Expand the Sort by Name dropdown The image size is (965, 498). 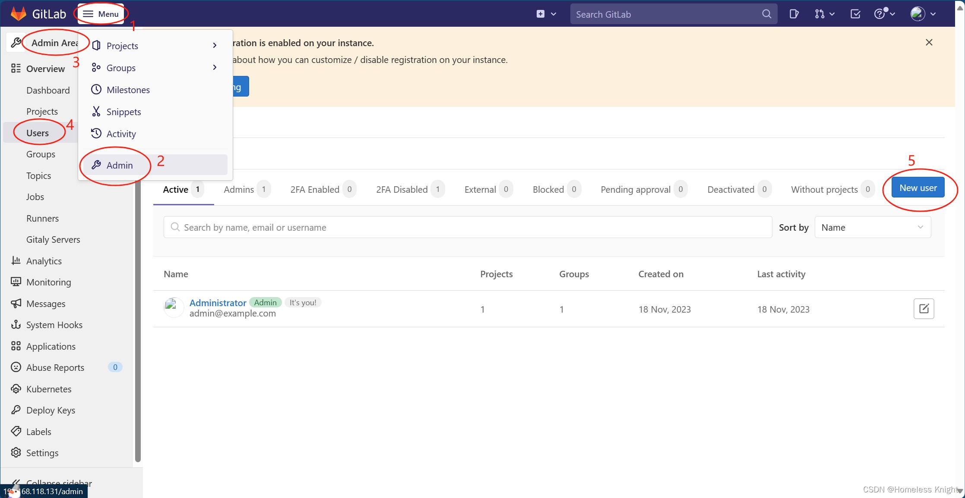tap(872, 227)
